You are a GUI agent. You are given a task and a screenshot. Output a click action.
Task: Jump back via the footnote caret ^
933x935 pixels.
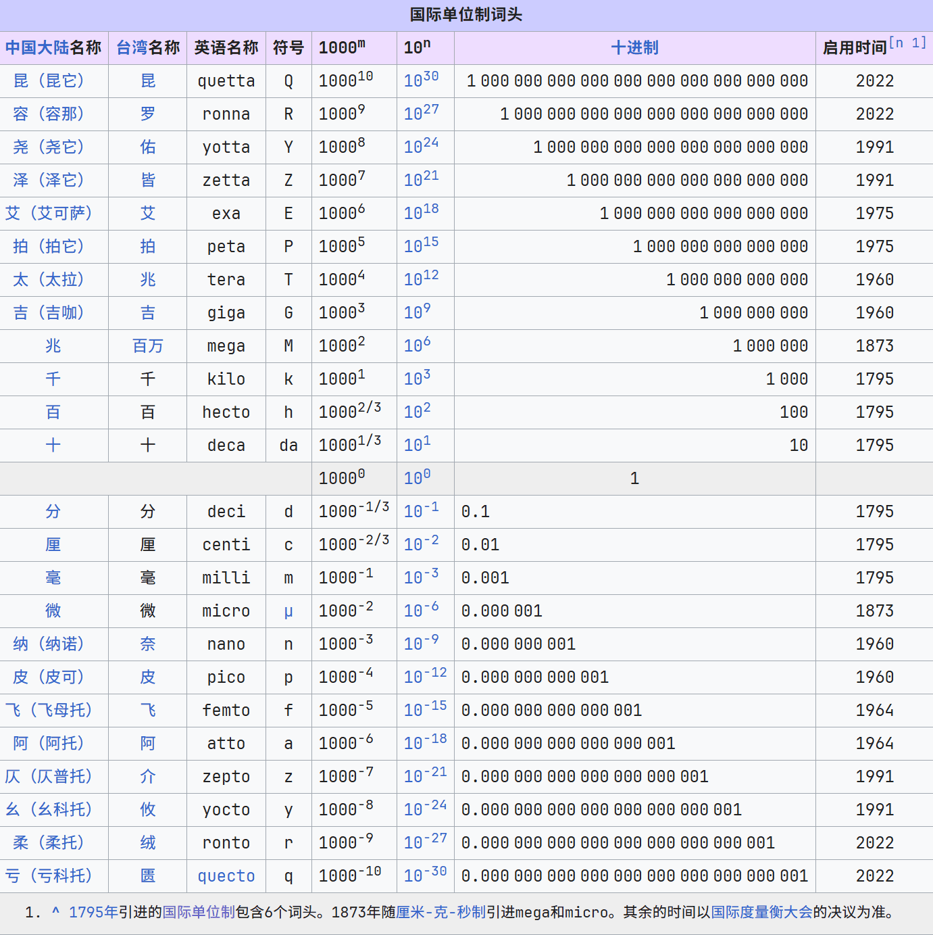pyautogui.click(x=55, y=912)
